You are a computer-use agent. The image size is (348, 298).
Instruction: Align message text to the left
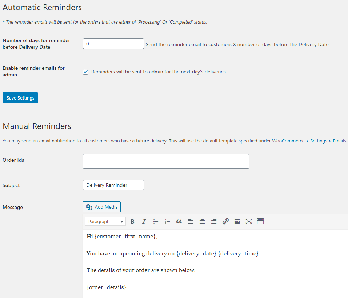coord(191,221)
